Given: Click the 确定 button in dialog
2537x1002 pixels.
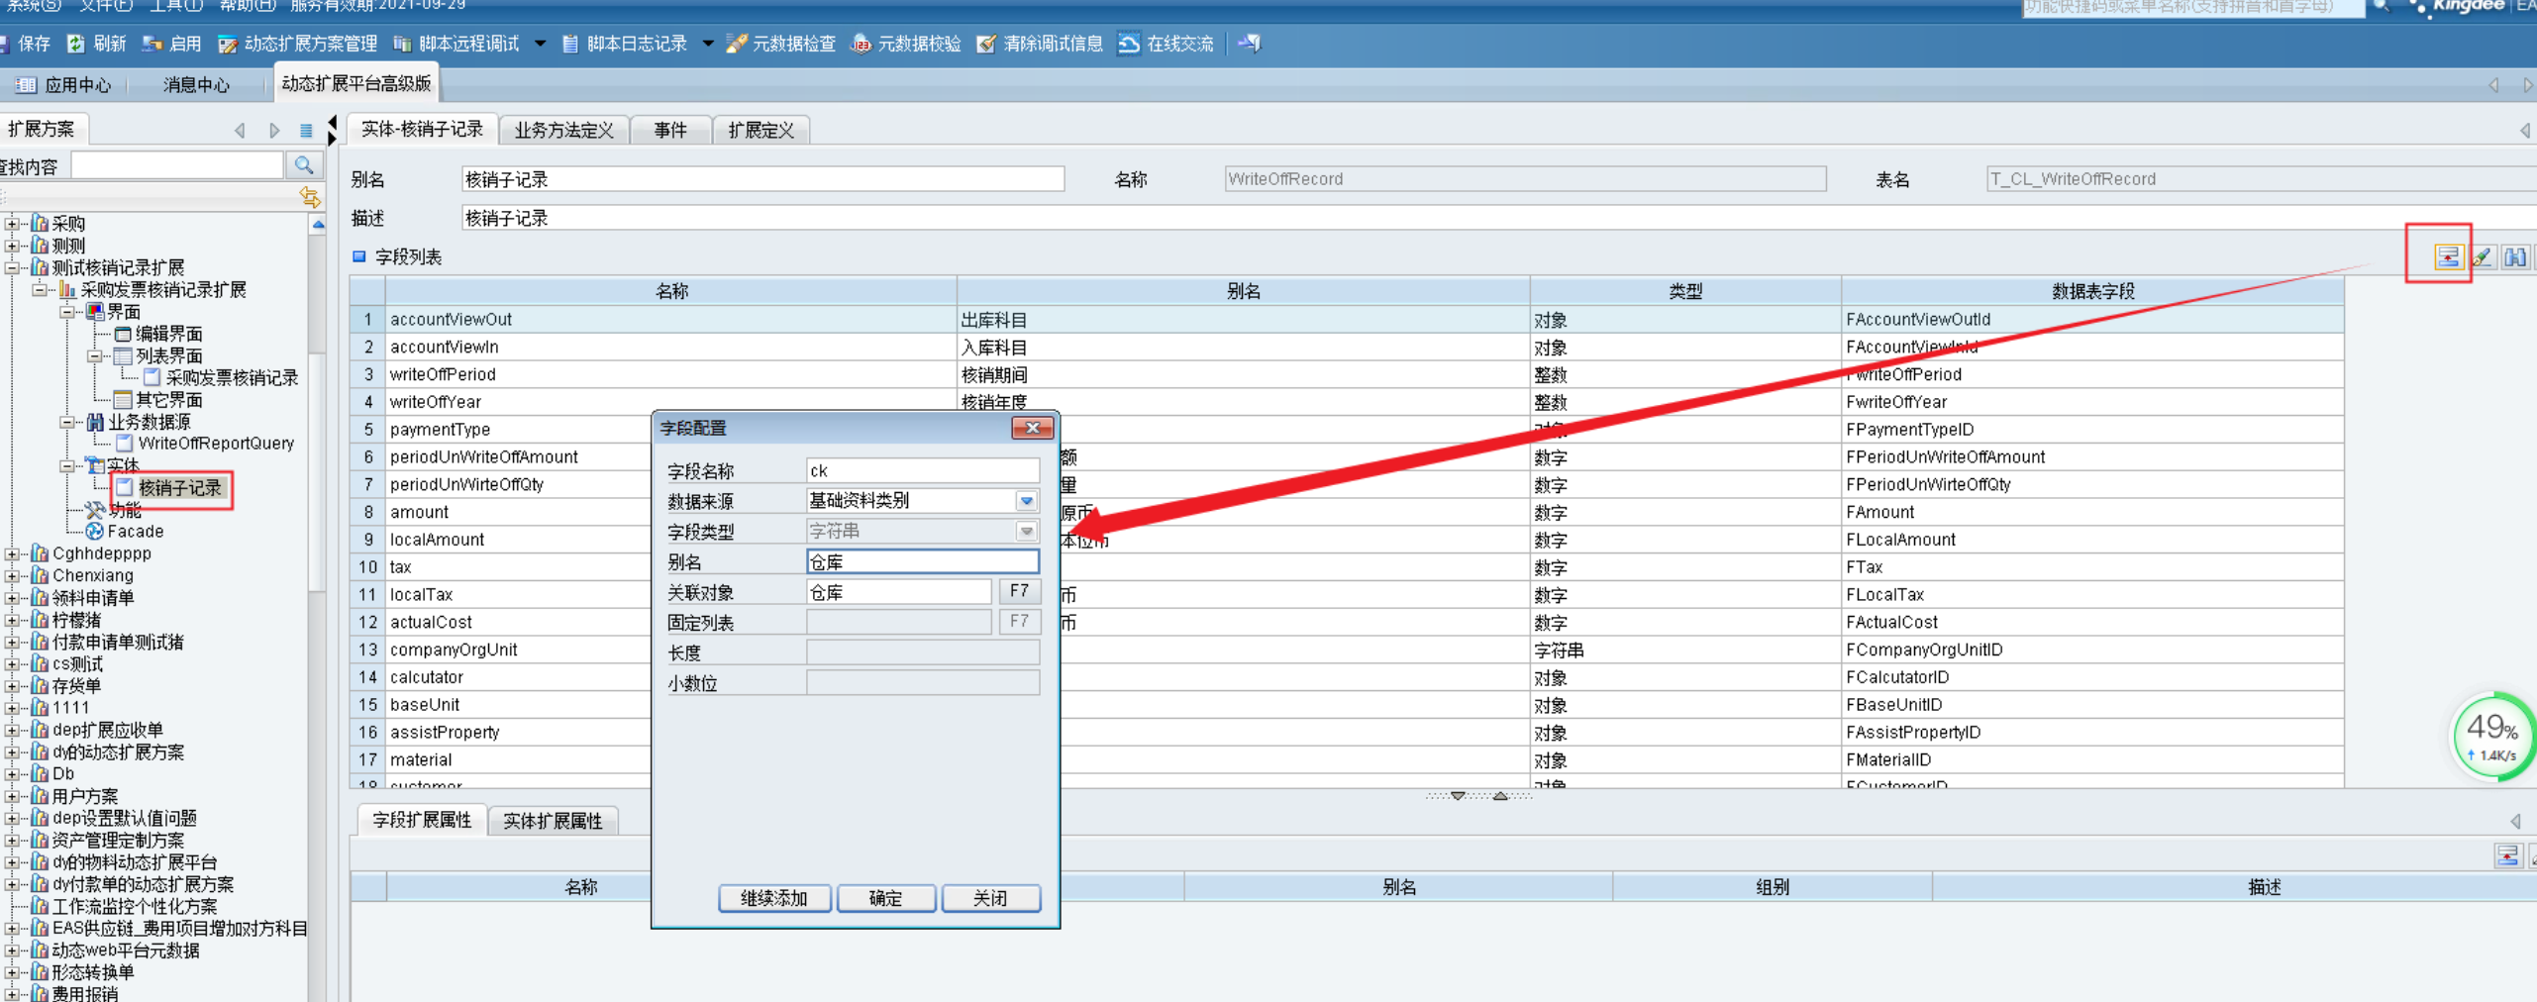Looking at the screenshot, I should [885, 898].
